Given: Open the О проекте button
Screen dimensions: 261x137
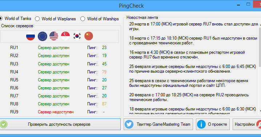Looking at the screenshot, I should 213,124.
